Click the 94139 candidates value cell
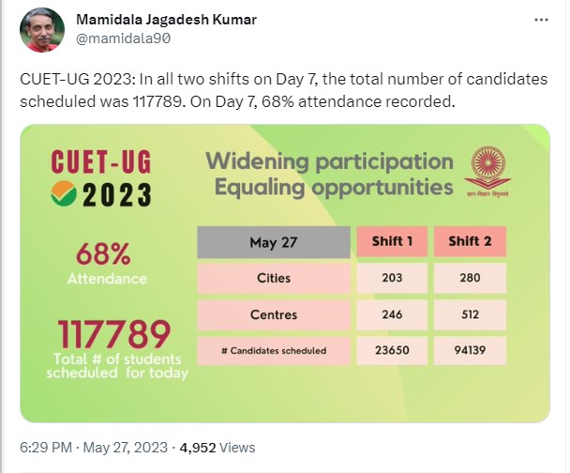Viewport: 570px width, 473px height. point(470,351)
